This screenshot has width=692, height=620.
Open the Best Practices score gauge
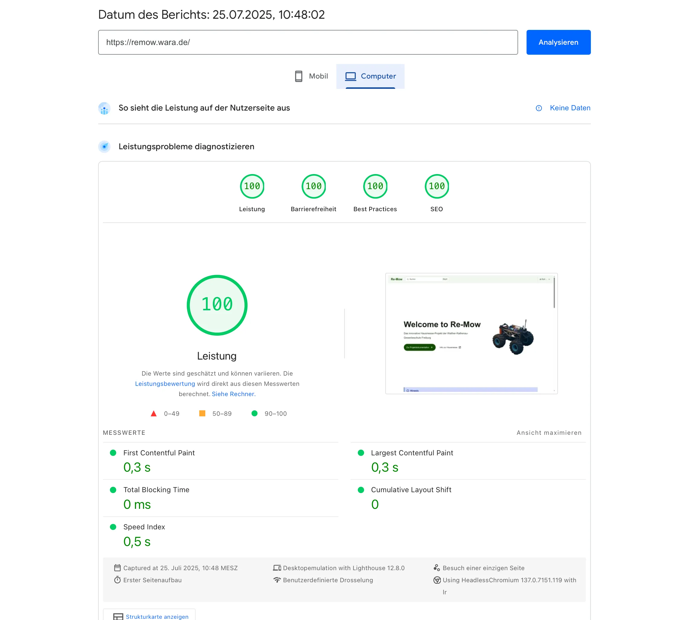(375, 186)
